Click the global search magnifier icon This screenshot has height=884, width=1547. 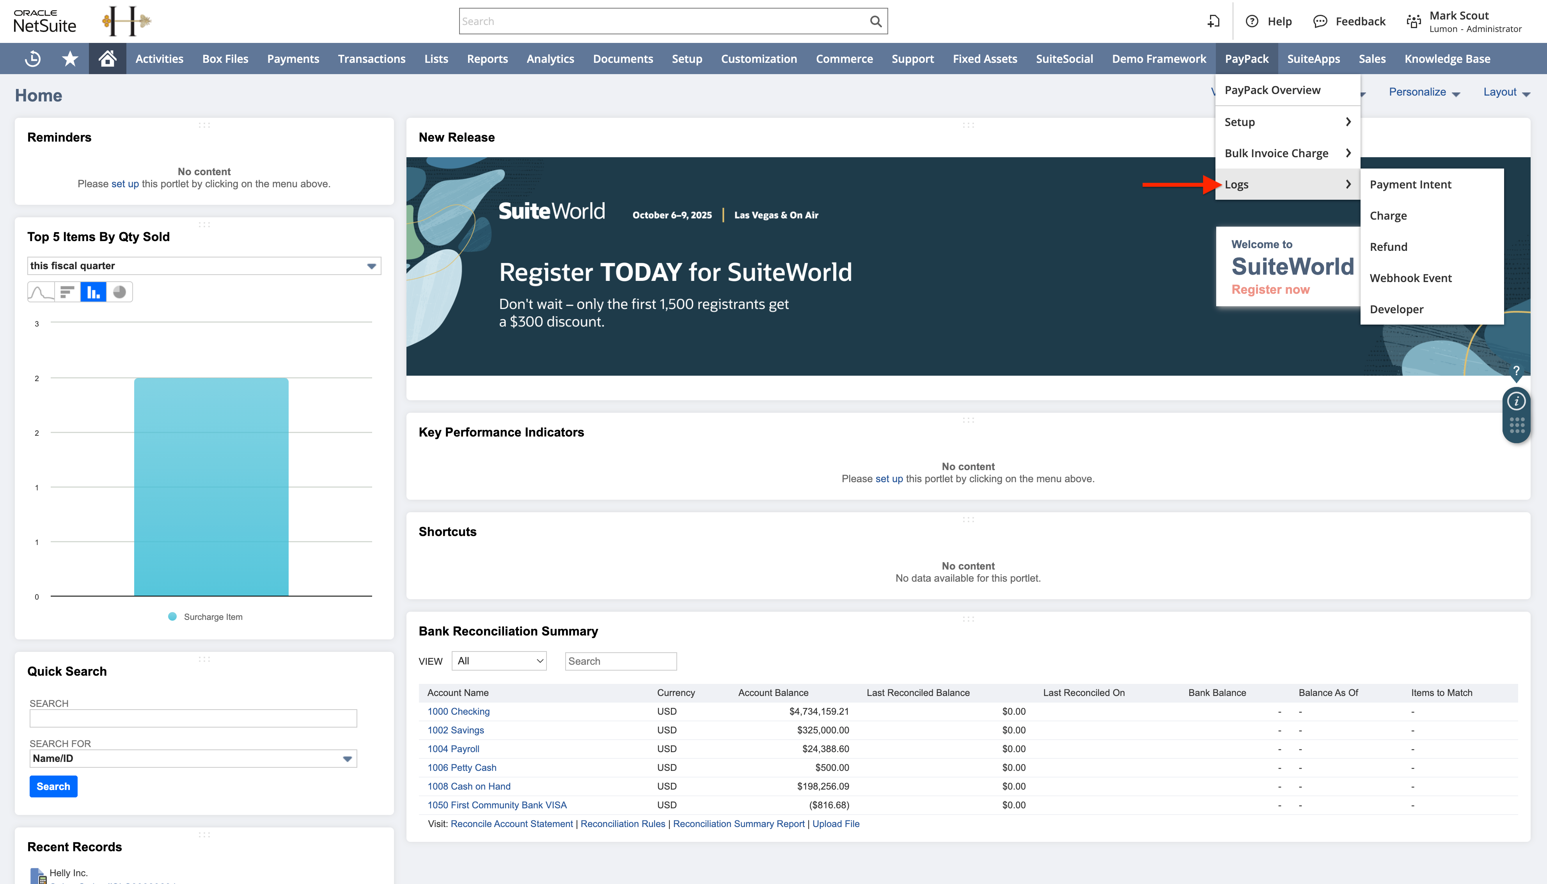[x=875, y=21]
